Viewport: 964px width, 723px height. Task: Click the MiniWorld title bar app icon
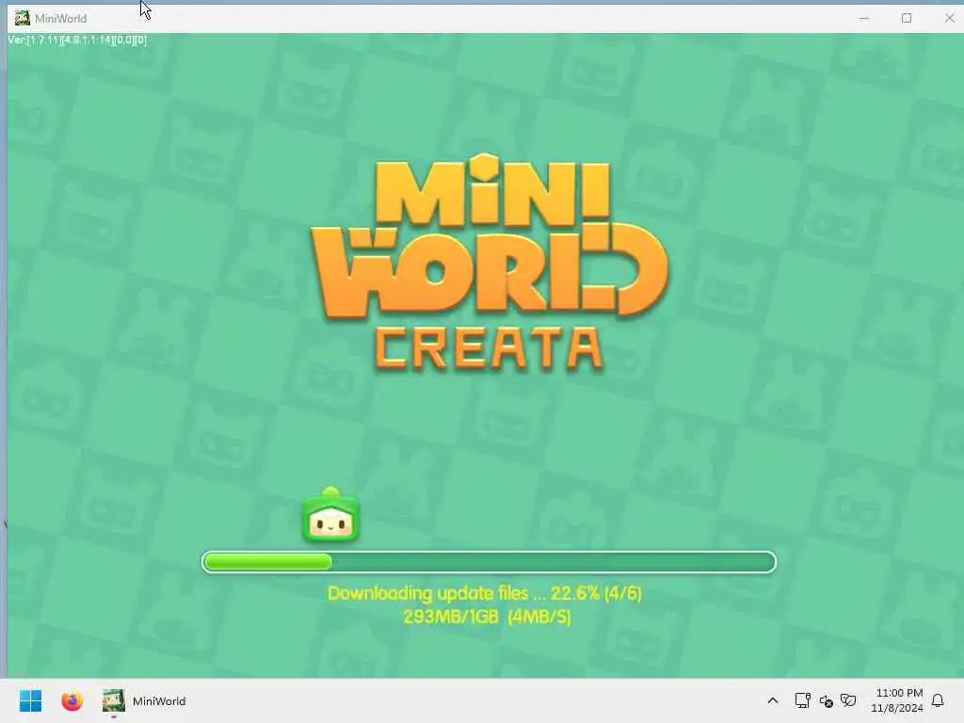point(23,18)
